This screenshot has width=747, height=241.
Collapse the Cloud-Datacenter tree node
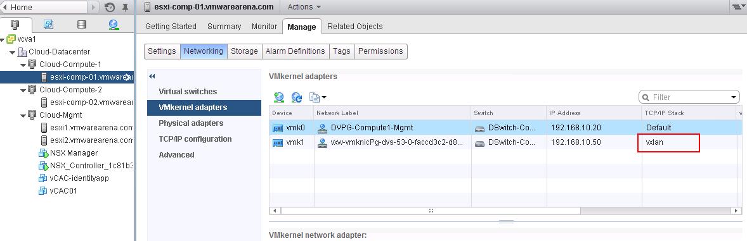(x=13, y=53)
